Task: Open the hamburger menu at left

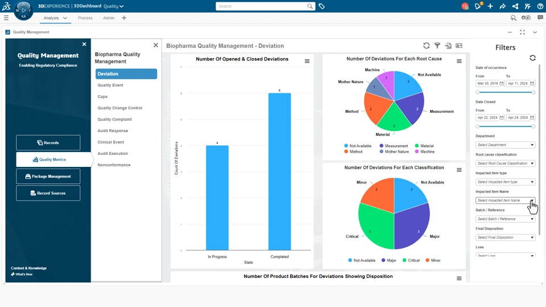Action: [x=6, y=18]
